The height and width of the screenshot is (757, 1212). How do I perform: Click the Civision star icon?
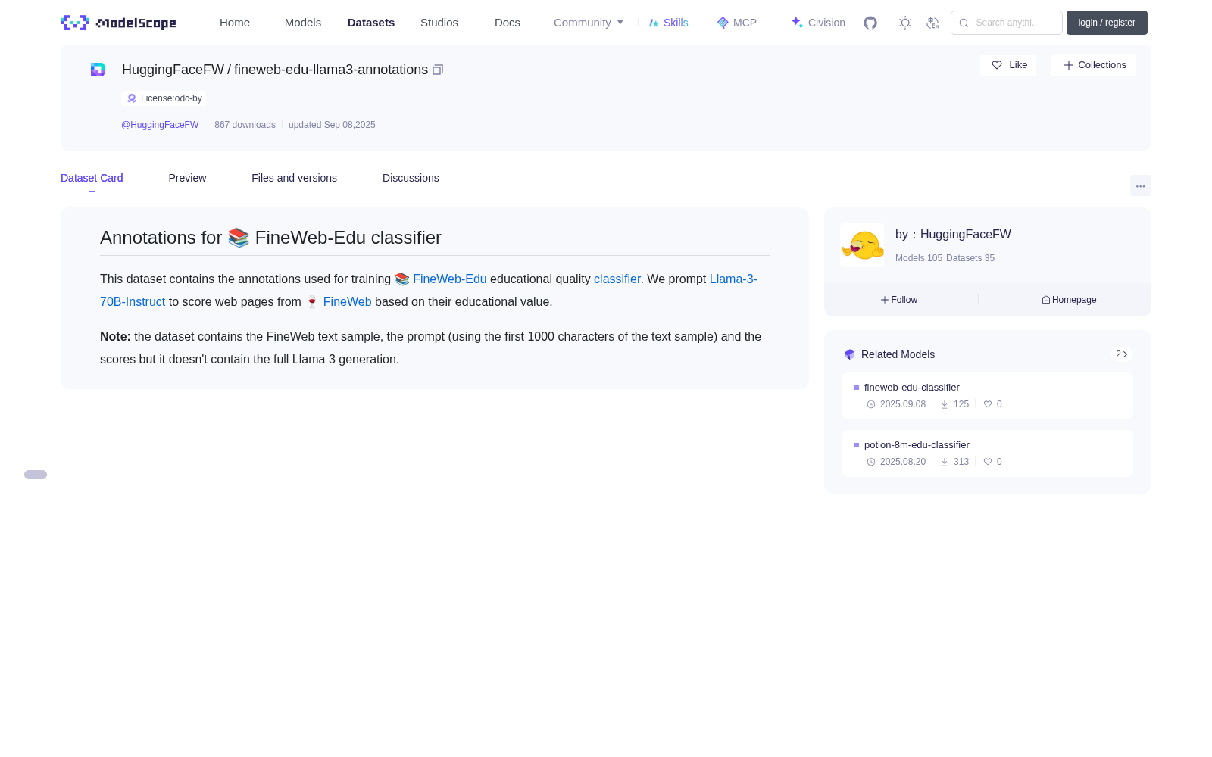797,23
